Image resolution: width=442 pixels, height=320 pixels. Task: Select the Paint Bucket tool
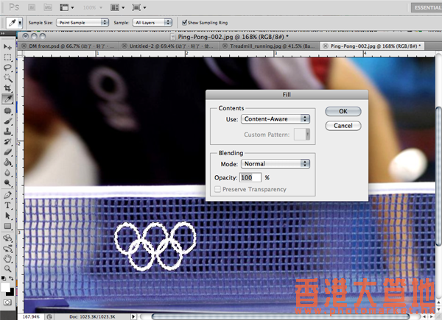(x=7, y=163)
